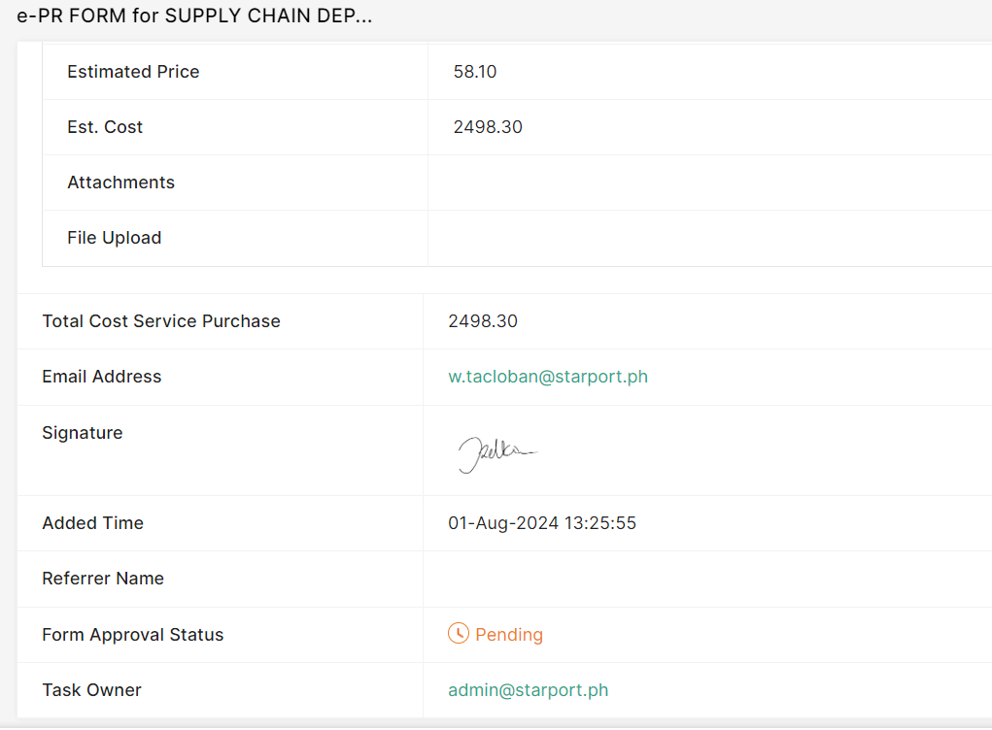Open the w.tacloban@starport.ph email link
This screenshot has width=992, height=730.
(x=548, y=377)
